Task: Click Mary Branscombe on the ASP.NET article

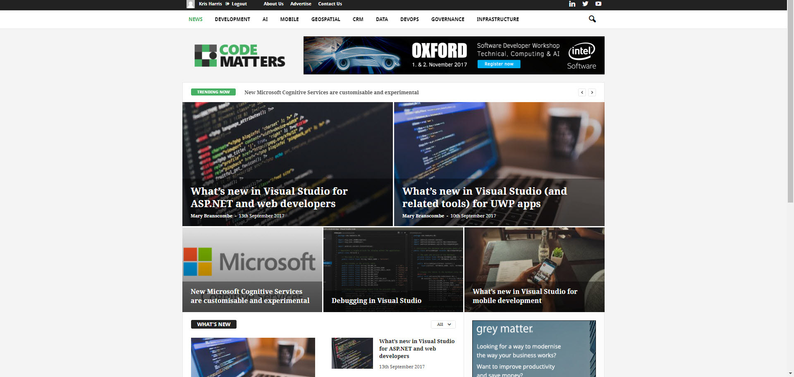Action: click(211, 216)
